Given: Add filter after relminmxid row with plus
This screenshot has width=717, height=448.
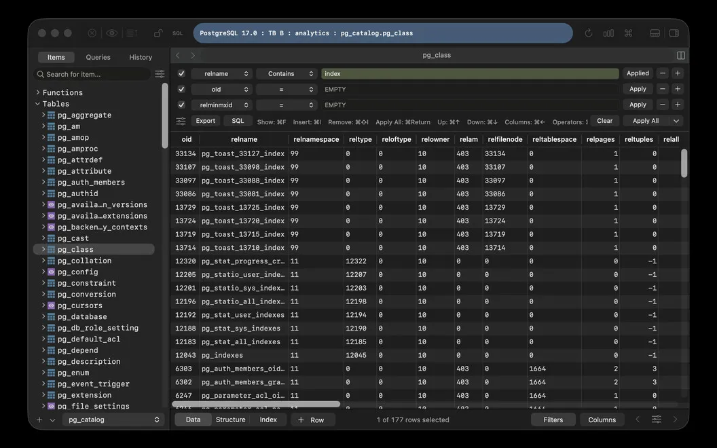Looking at the screenshot, I should 678,105.
